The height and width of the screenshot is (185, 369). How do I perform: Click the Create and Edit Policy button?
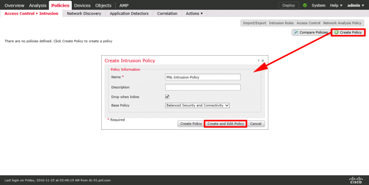[x=225, y=123]
